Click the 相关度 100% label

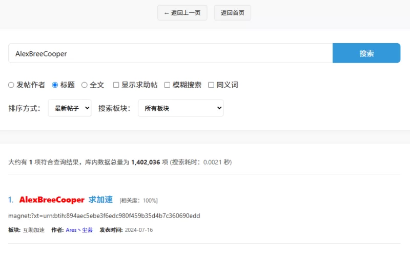click(138, 200)
